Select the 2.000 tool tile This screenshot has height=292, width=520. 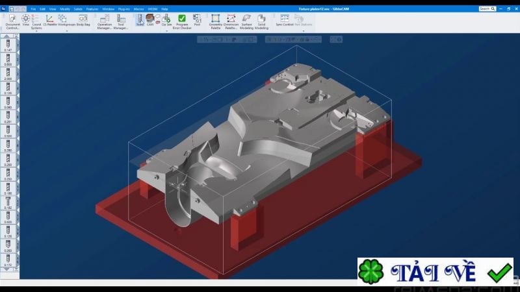click(8, 75)
